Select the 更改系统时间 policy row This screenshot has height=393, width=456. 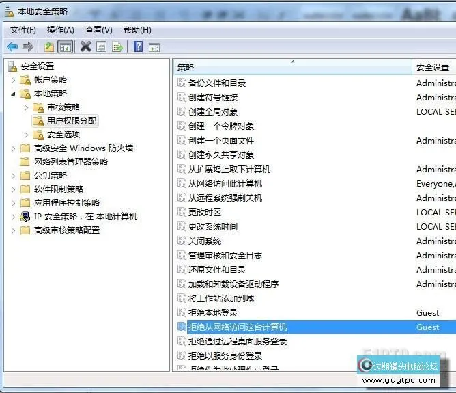pos(315,226)
